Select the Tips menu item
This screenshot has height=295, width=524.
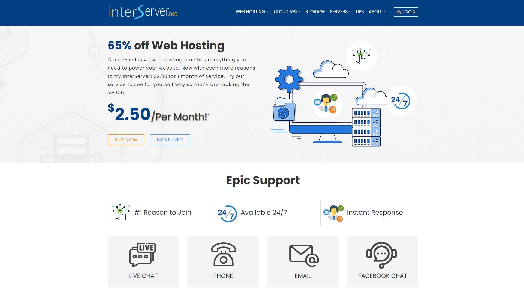click(360, 11)
